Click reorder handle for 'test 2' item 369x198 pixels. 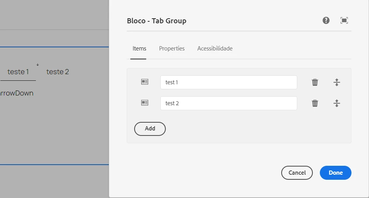337,103
